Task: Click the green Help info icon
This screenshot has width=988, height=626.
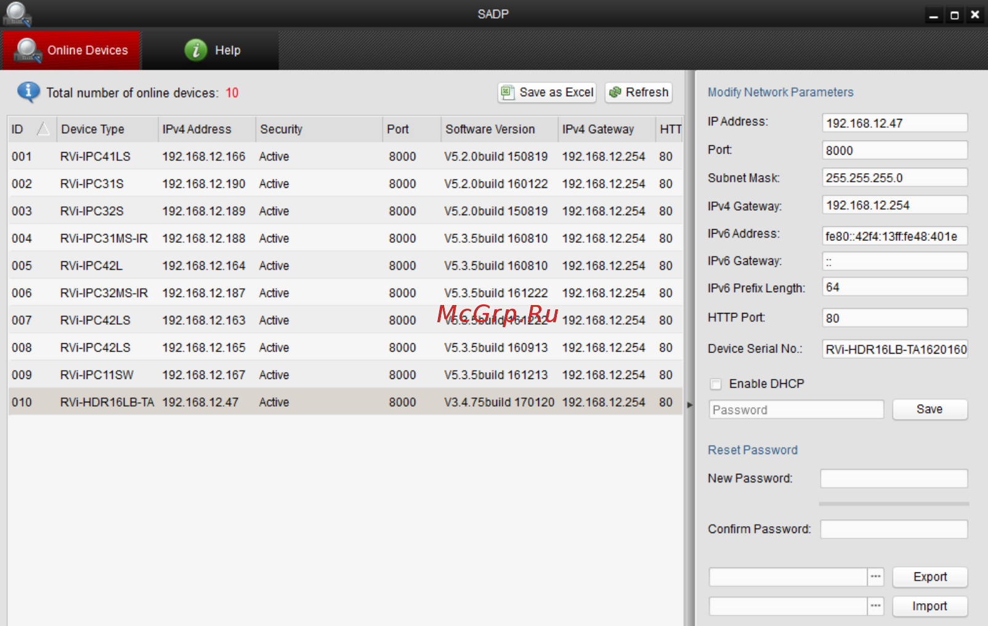Action: [195, 50]
